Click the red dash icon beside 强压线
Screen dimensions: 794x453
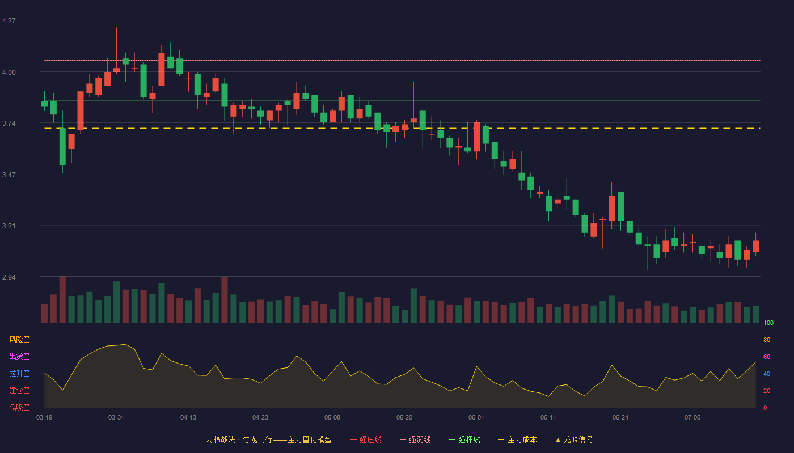tap(353, 439)
